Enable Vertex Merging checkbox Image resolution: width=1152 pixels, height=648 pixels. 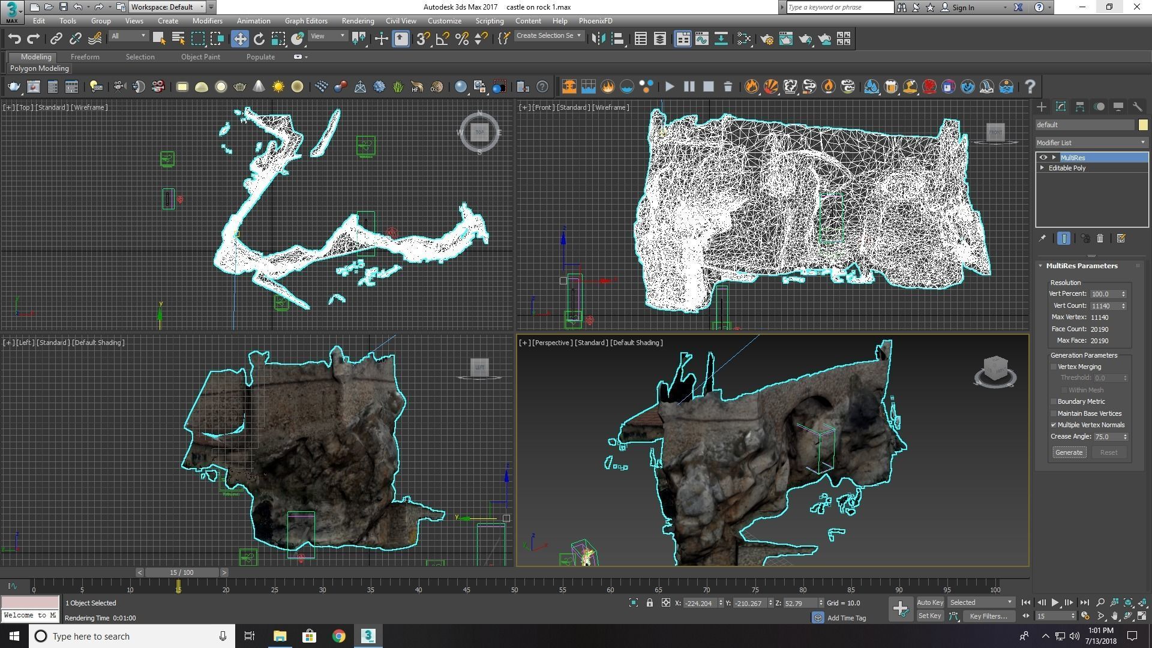click(1054, 367)
